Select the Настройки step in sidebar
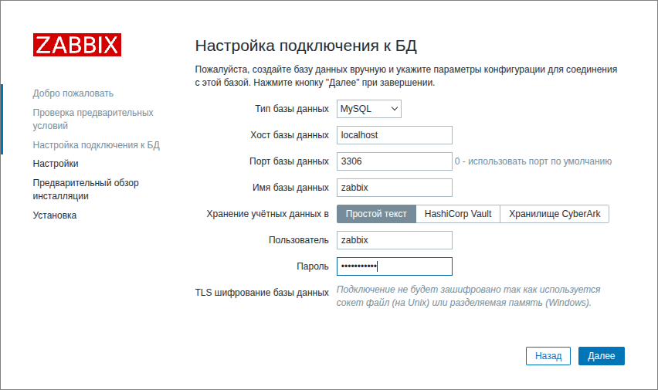 click(x=56, y=164)
